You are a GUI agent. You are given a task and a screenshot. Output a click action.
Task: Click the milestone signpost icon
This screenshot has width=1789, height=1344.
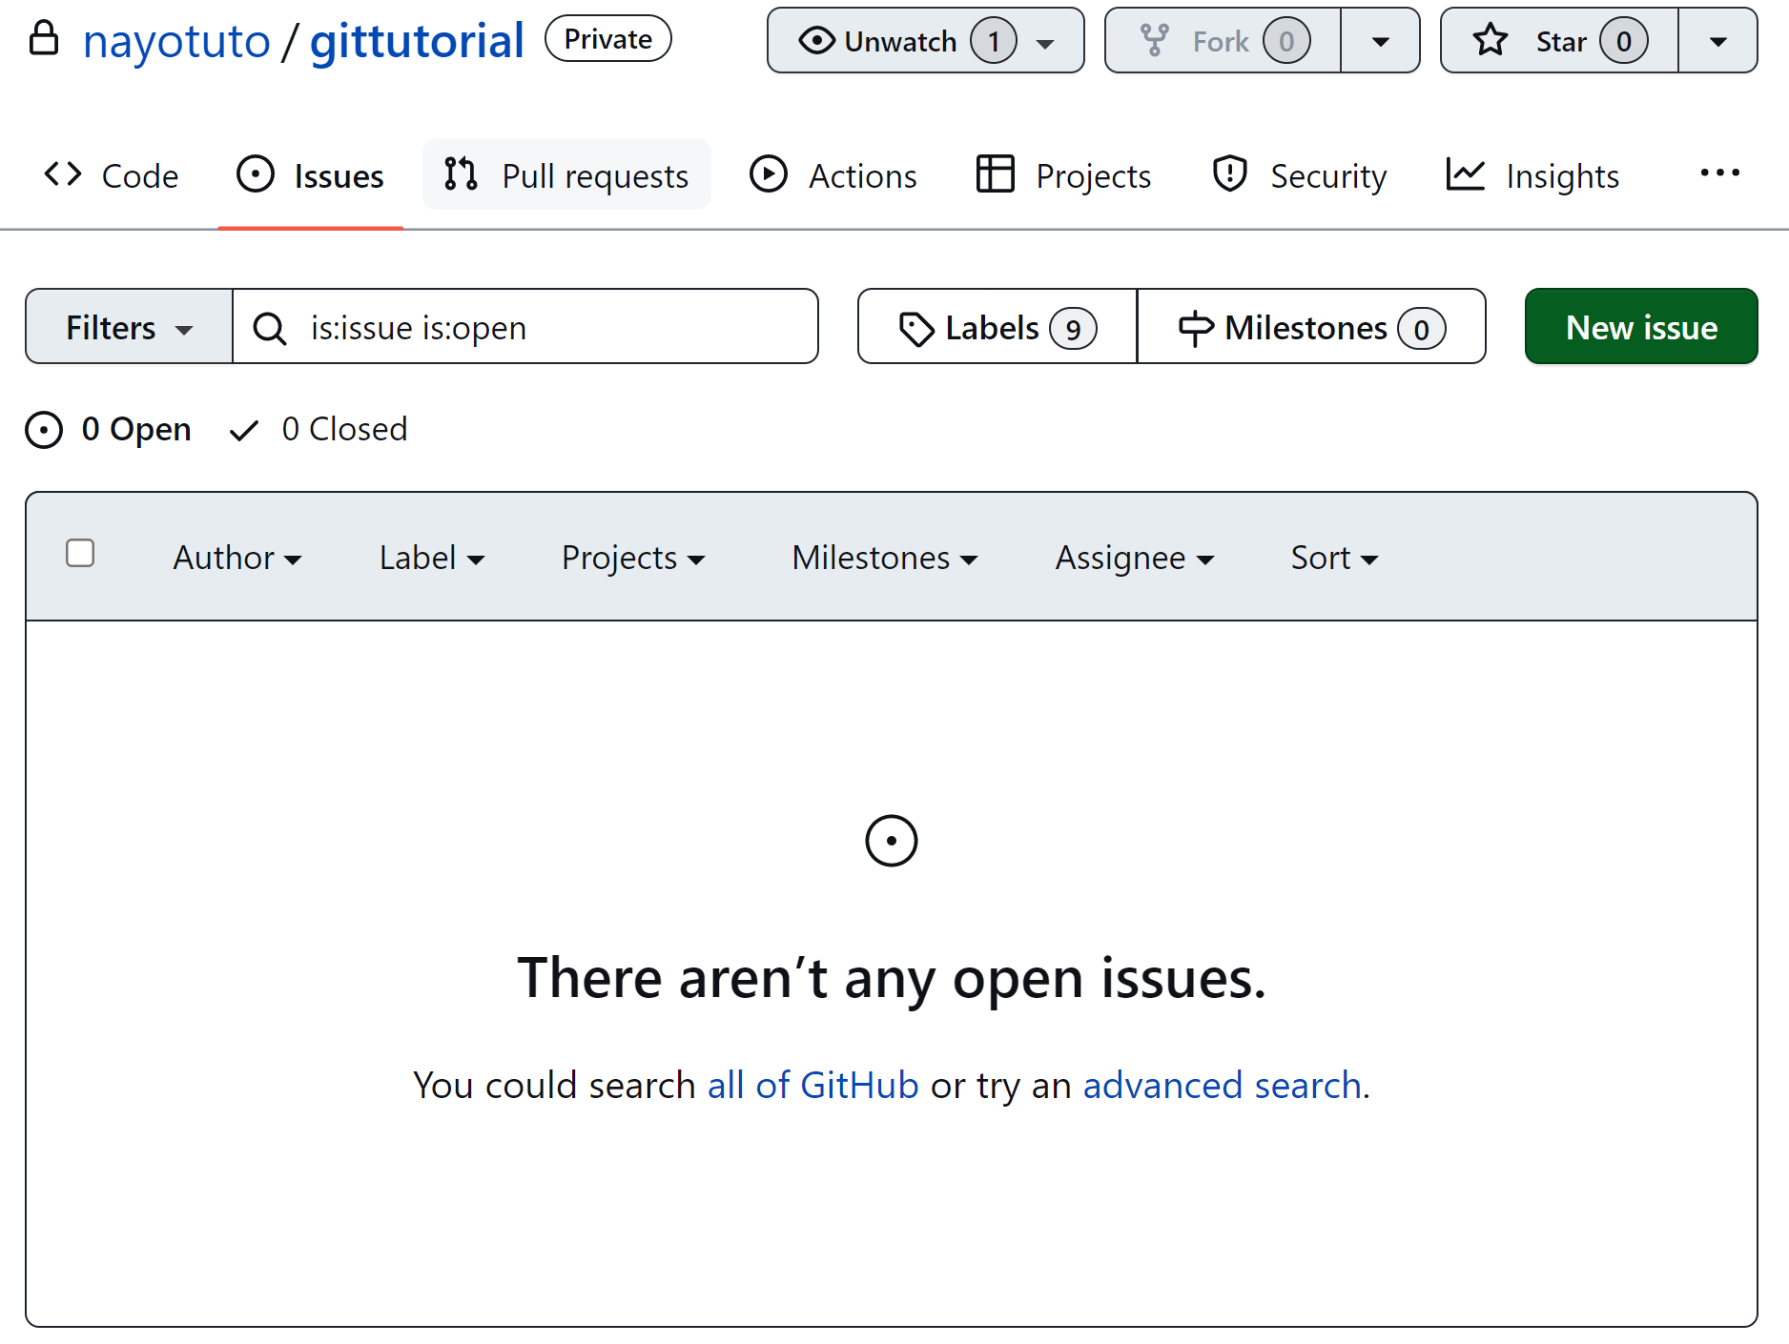tap(1196, 329)
